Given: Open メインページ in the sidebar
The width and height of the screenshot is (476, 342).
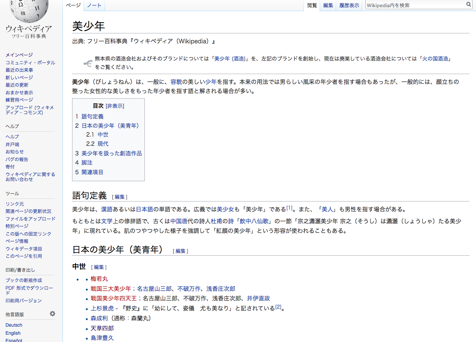Looking at the screenshot, I should [x=19, y=55].
